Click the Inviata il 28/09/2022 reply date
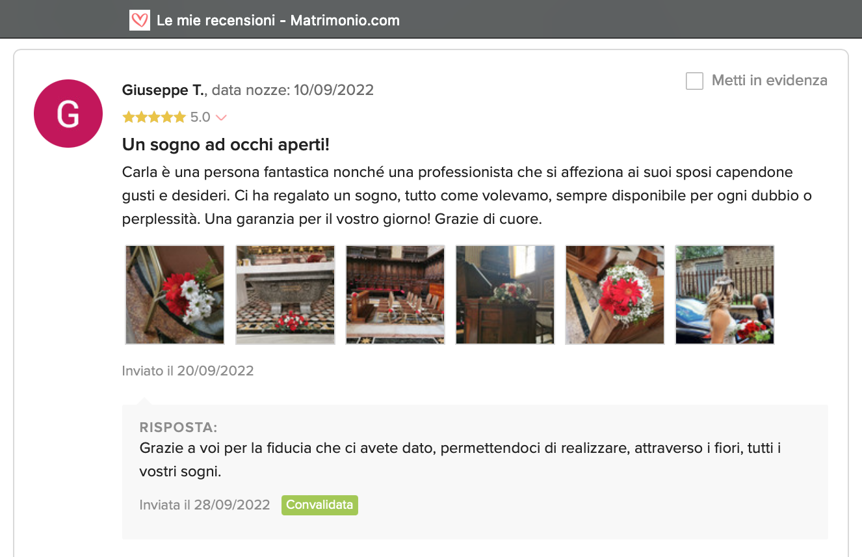This screenshot has width=862, height=557. tap(205, 505)
